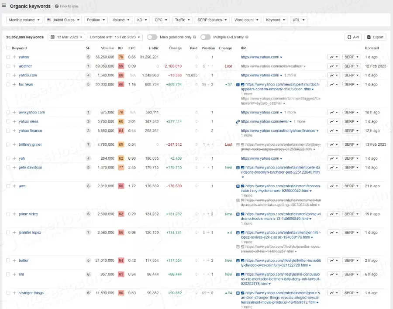Viewport: 393px width, 309px height.
Task: Sort table by KD column header
Action: (x=121, y=48)
